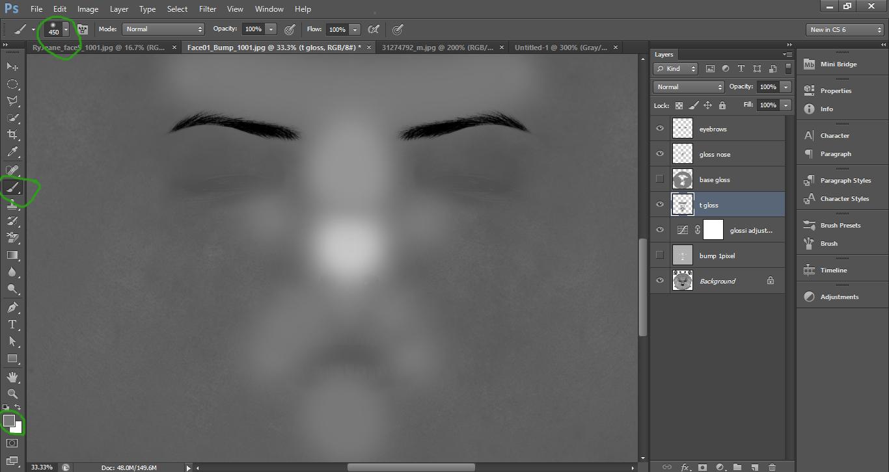Toggle Quick Mask mode
The height and width of the screenshot is (472, 889).
coord(12,443)
